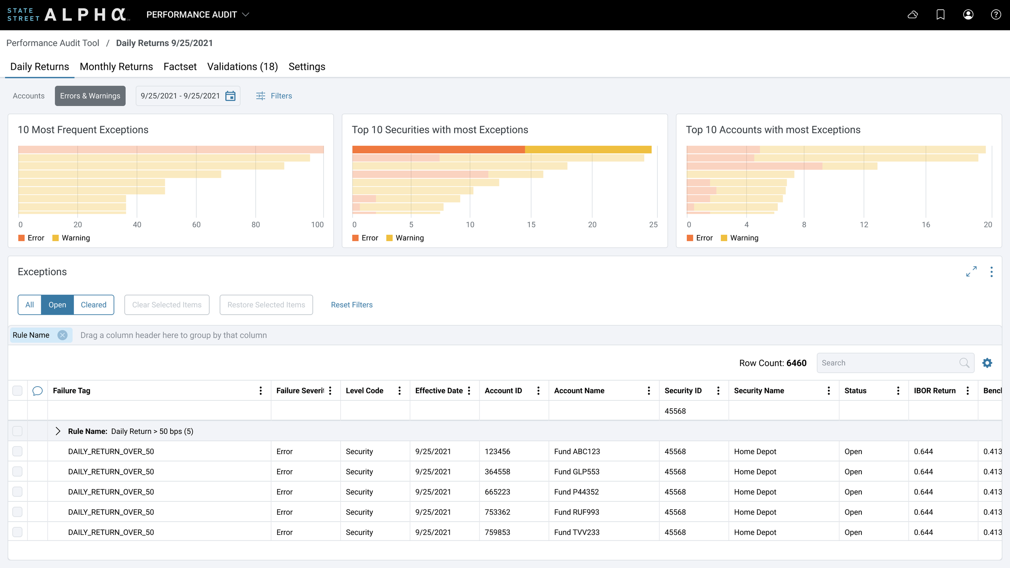Tick the checkbox for Fund TVV233 row
The width and height of the screenshot is (1010, 568).
tap(17, 532)
